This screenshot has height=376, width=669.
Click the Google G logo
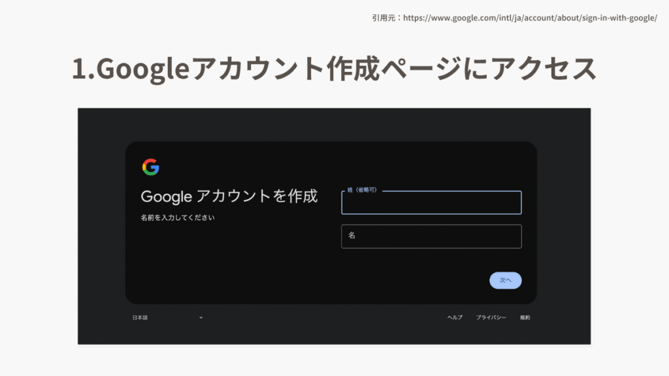(151, 167)
